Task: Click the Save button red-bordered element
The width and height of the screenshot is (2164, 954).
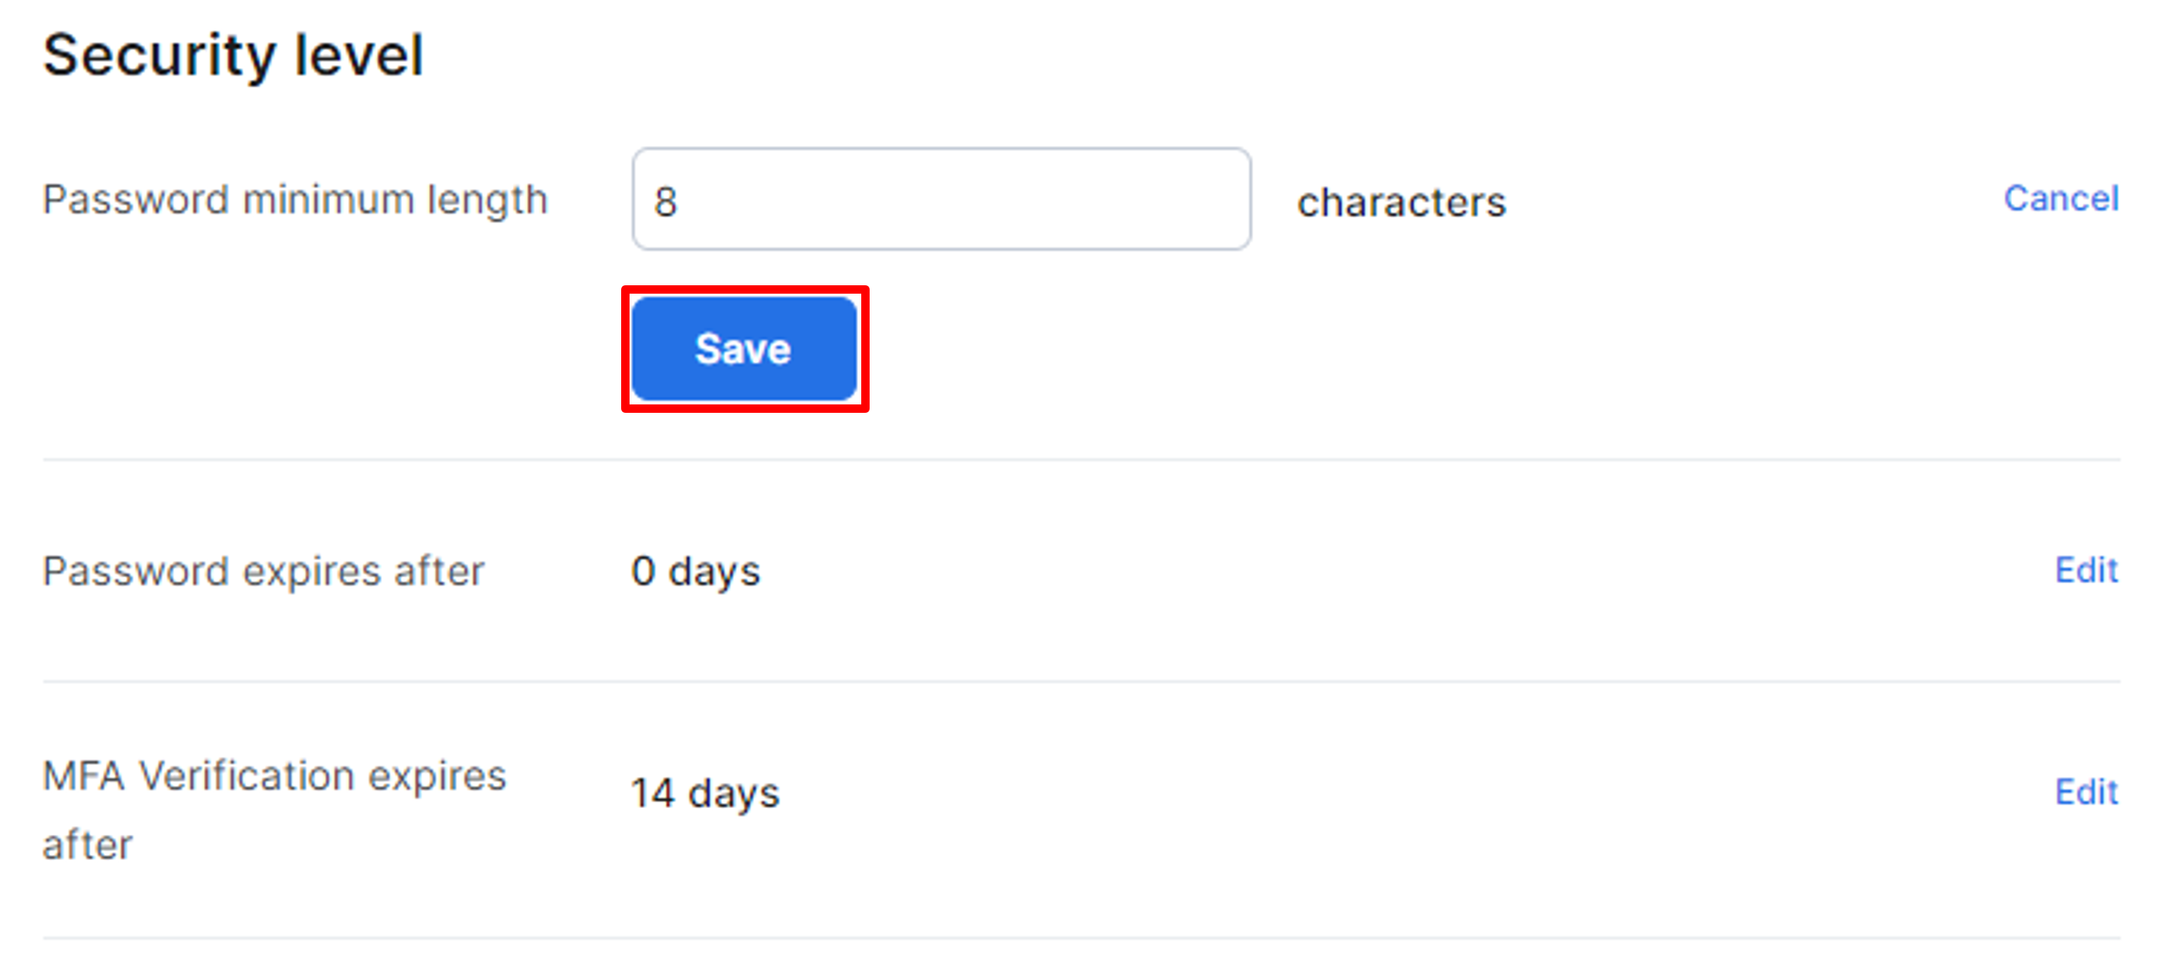Action: point(740,347)
